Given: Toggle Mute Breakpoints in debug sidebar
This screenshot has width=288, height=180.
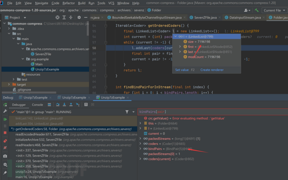Looking at the screenshot, I should (5, 148).
